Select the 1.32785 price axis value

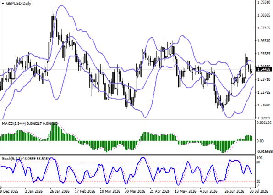pos(264,92)
